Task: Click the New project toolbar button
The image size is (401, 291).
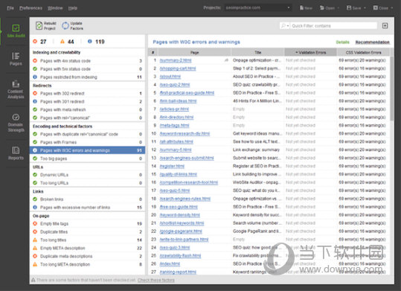Action: pos(306,8)
